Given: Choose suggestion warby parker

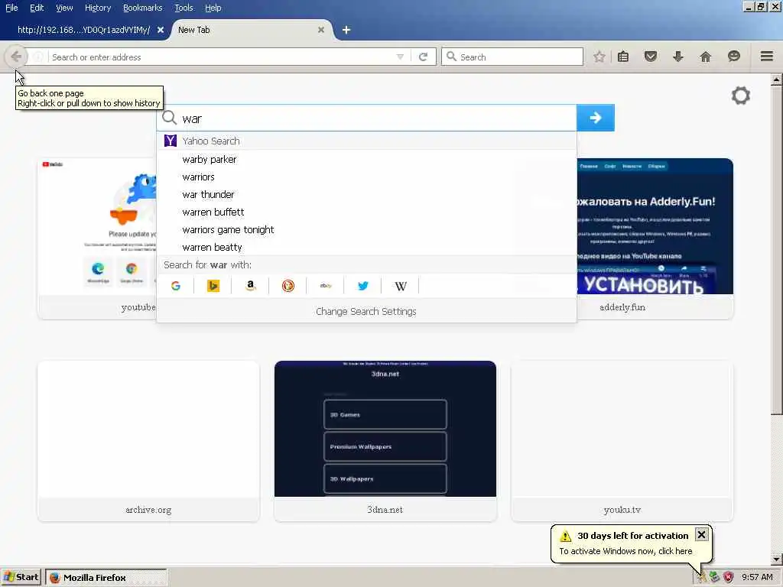Looking at the screenshot, I should pos(366,159).
